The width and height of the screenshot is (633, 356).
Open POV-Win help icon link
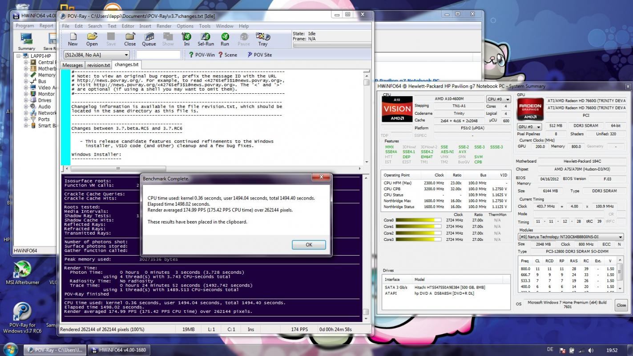click(x=202, y=55)
